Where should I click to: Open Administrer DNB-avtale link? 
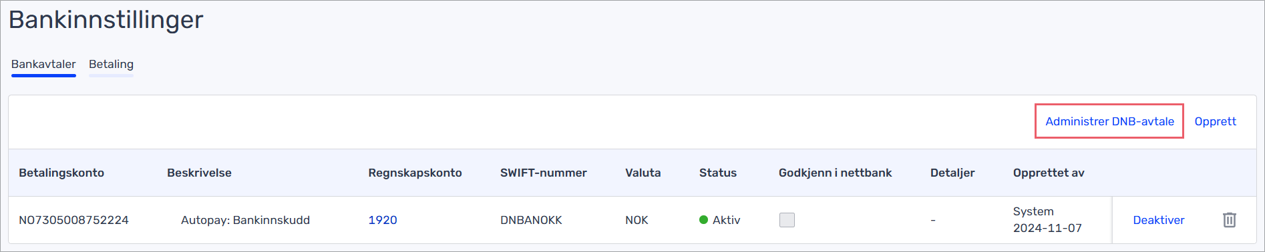(1109, 121)
